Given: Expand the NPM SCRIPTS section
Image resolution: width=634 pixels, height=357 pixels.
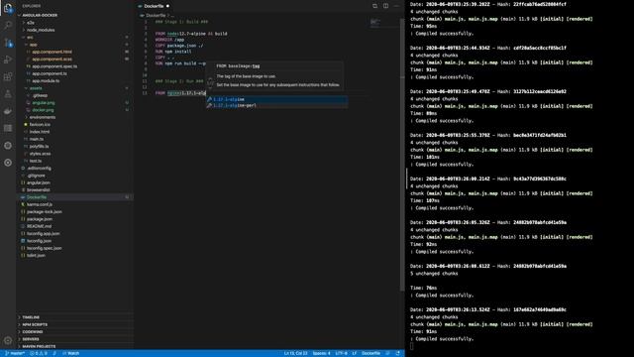Looking at the screenshot, I should 35,324.
